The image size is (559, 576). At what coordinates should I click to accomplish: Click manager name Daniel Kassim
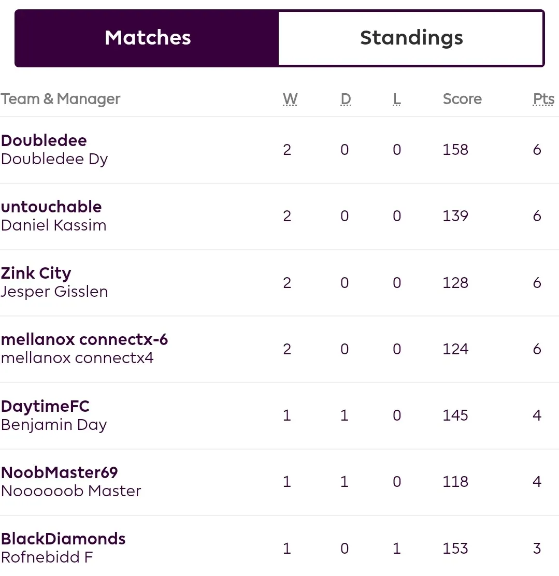click(x=54, y=225)
